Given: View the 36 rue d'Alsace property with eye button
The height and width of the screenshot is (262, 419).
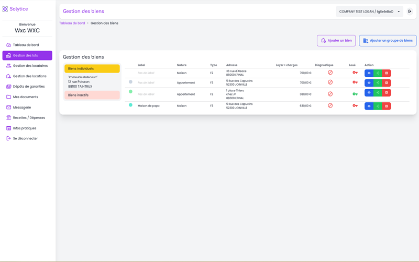Looking at the screenshot, I should [369, 73].
